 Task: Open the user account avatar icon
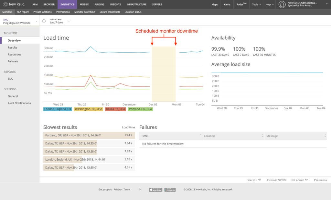282,5
